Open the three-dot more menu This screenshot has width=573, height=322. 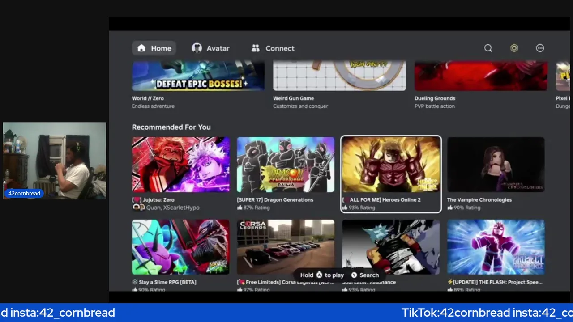click(540, 48)
